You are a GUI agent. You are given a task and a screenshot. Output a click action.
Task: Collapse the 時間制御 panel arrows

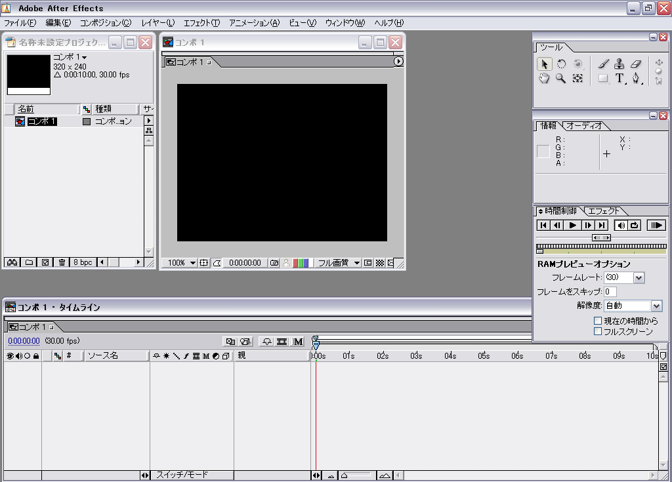pyautogui.click(x=541, y=211)
